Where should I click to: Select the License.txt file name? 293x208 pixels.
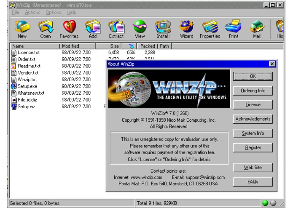coord(29,52)
